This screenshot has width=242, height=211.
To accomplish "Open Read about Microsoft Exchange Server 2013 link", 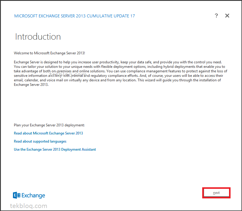I will point(48,133).
